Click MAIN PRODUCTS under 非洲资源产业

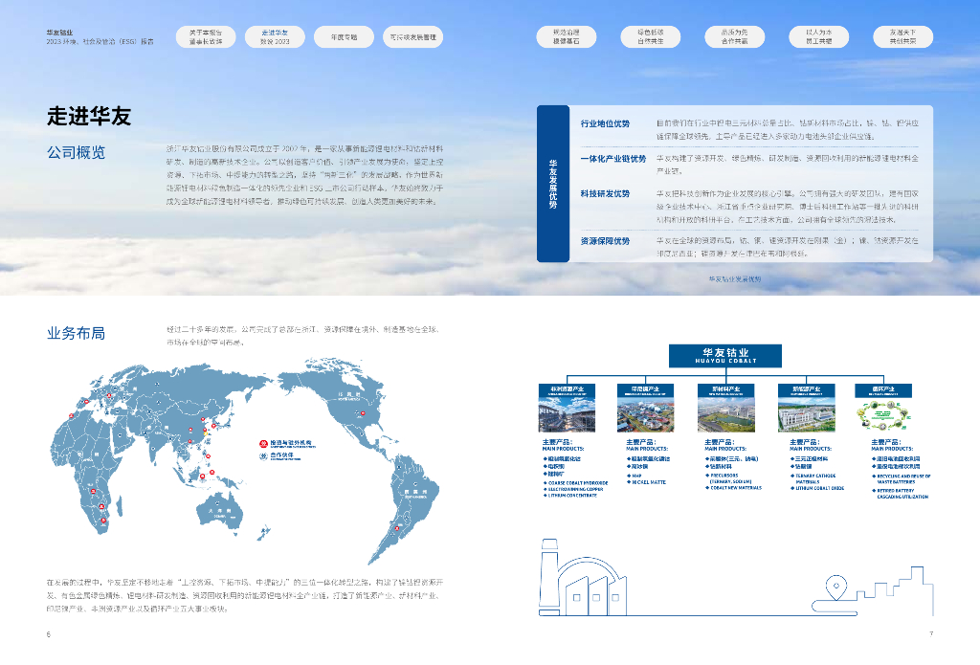pyautogui.click(x=563, y=449)
